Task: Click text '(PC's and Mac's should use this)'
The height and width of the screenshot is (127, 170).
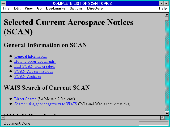Action: (104, 104)
